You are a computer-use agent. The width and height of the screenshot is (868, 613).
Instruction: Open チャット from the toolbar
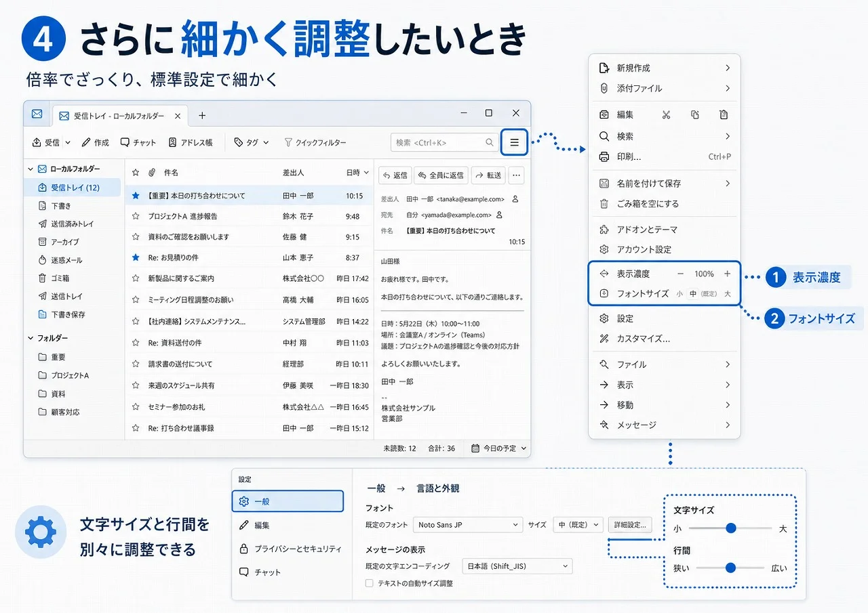tap(138, 142)
